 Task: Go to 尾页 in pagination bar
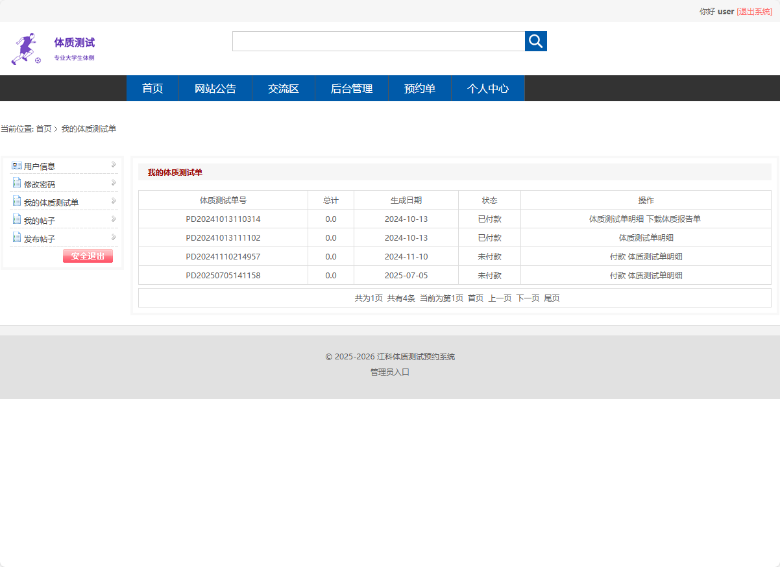coord(552,298)
